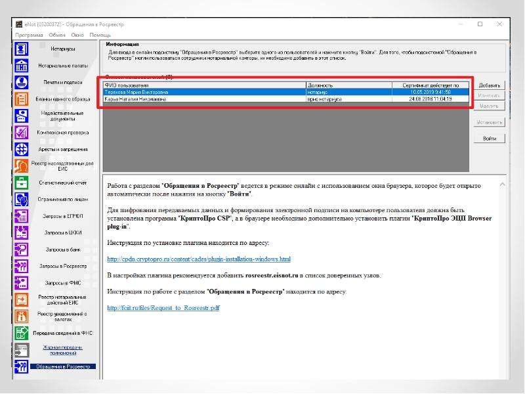The width and height of the screenshot is (525, 394).
Task: Click the врио нотариуса position cell
Action: (349, 99)
